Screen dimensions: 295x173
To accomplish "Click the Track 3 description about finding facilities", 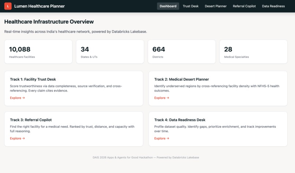I will [x=72, y=129].
